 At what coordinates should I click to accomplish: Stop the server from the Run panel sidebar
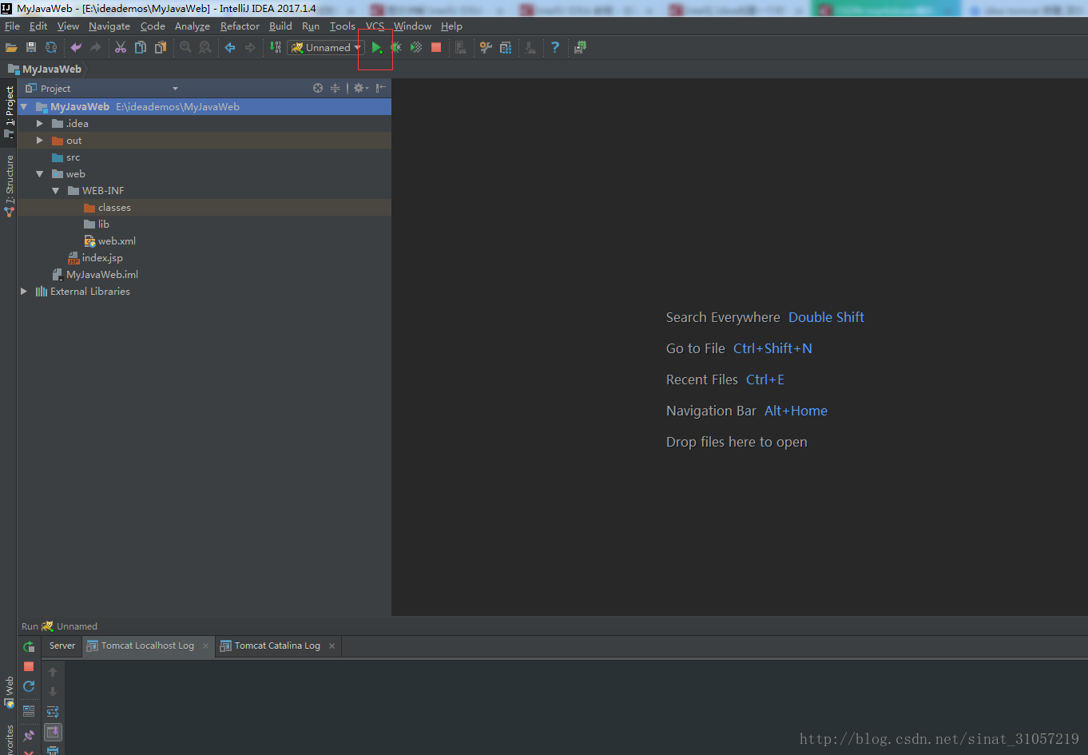point(29,666)
